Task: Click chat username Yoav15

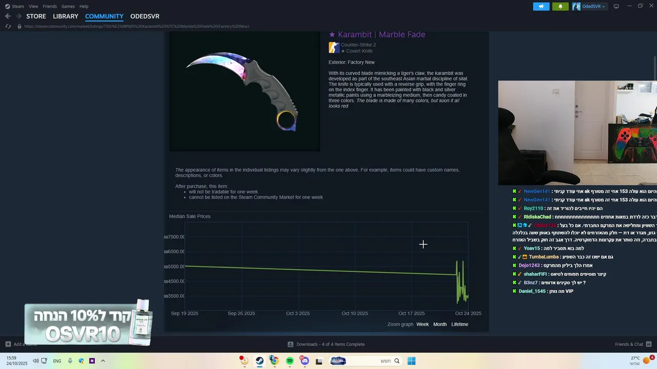Action: (x=532, y=249)
